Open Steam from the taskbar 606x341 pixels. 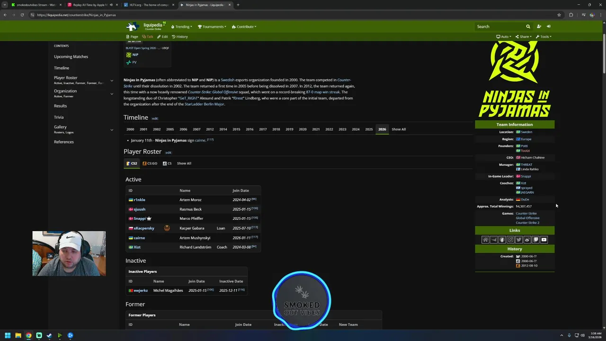[x=49, y=335]
